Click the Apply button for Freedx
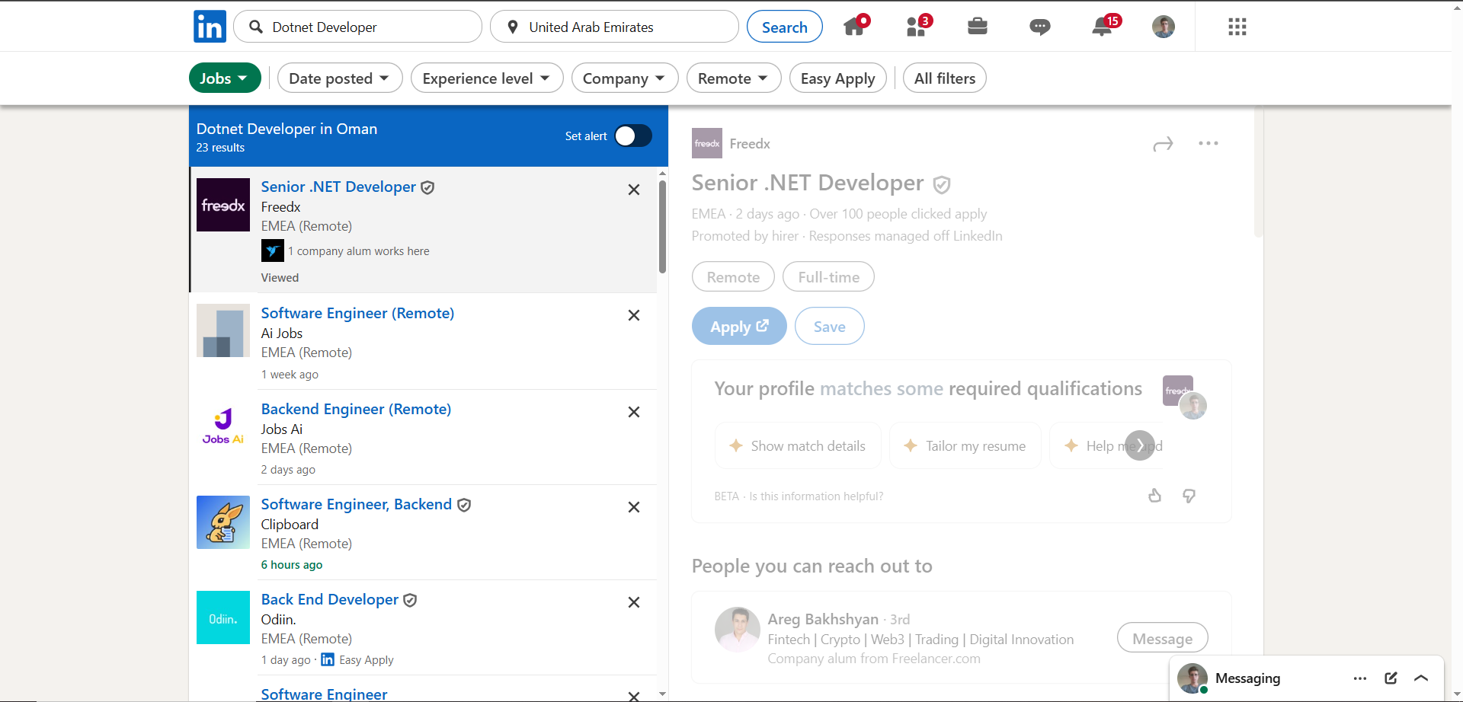Image resolution: width=1463 pixels, height=702 pixels. coord(738,327)
